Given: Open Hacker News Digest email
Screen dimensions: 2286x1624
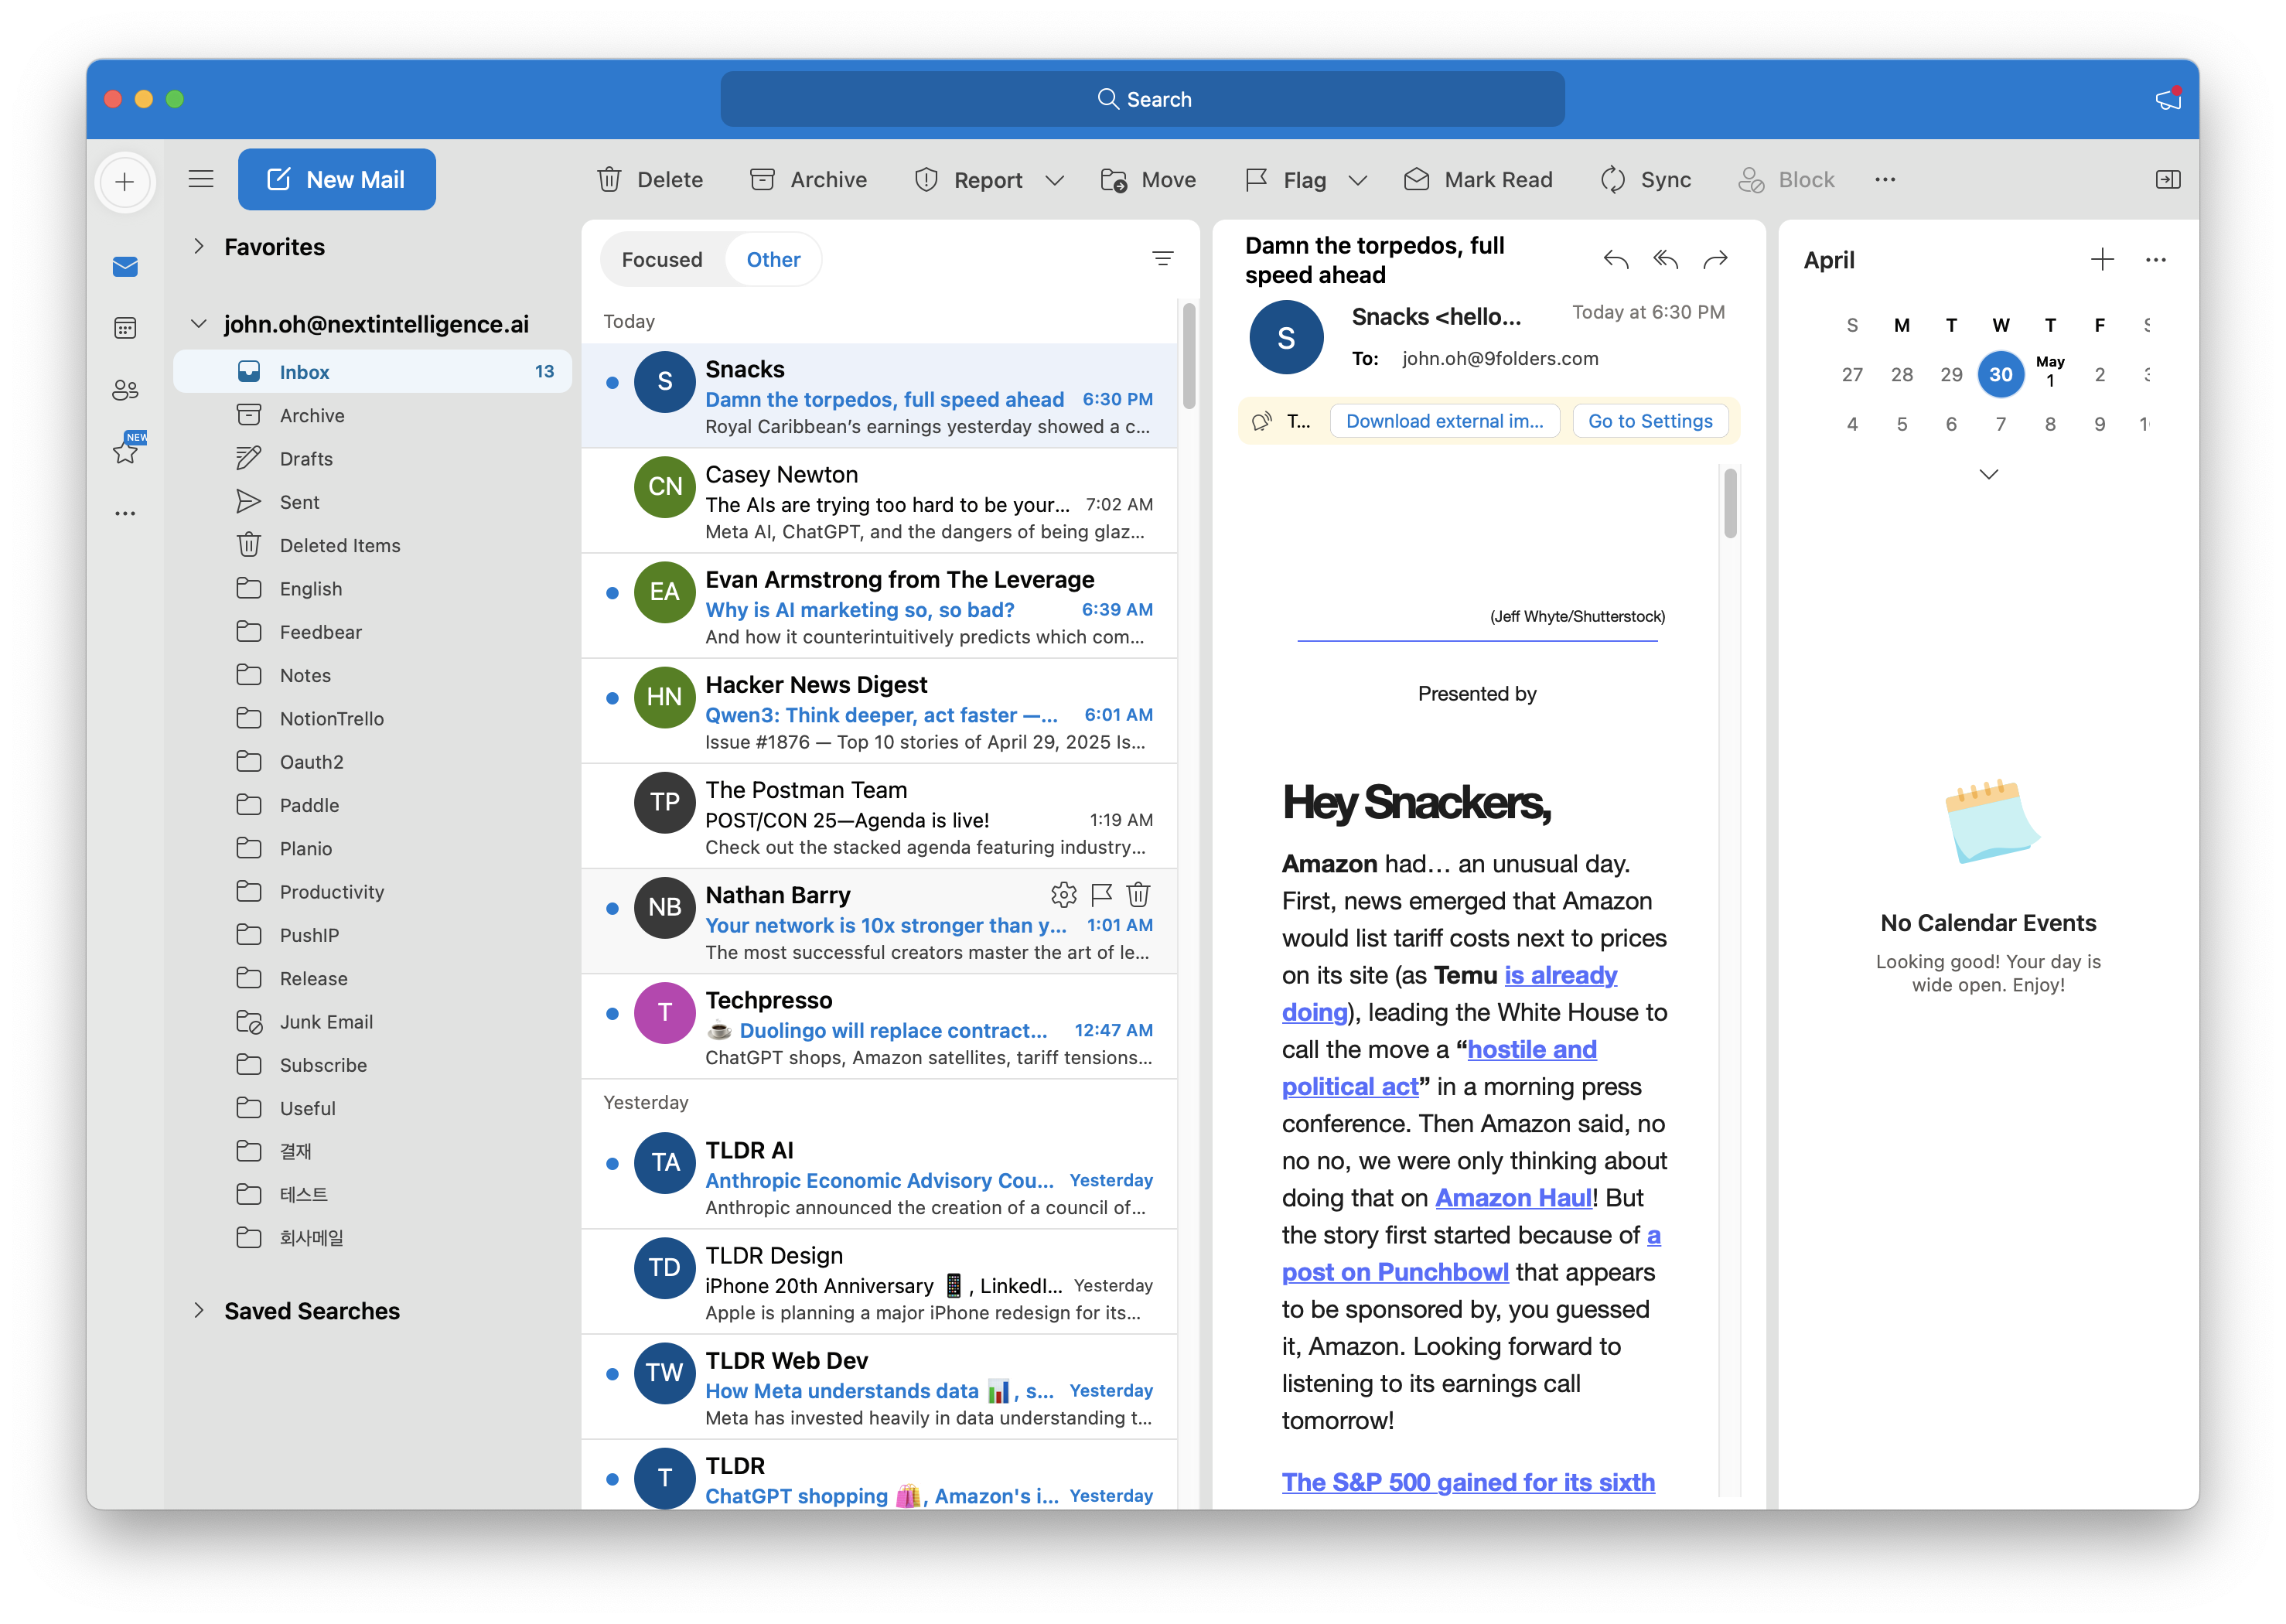Looking at the screenshot, I should (x=879, y=711).
